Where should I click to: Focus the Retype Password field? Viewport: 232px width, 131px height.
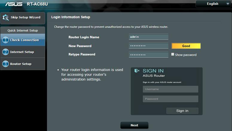[x=149, y=55]
